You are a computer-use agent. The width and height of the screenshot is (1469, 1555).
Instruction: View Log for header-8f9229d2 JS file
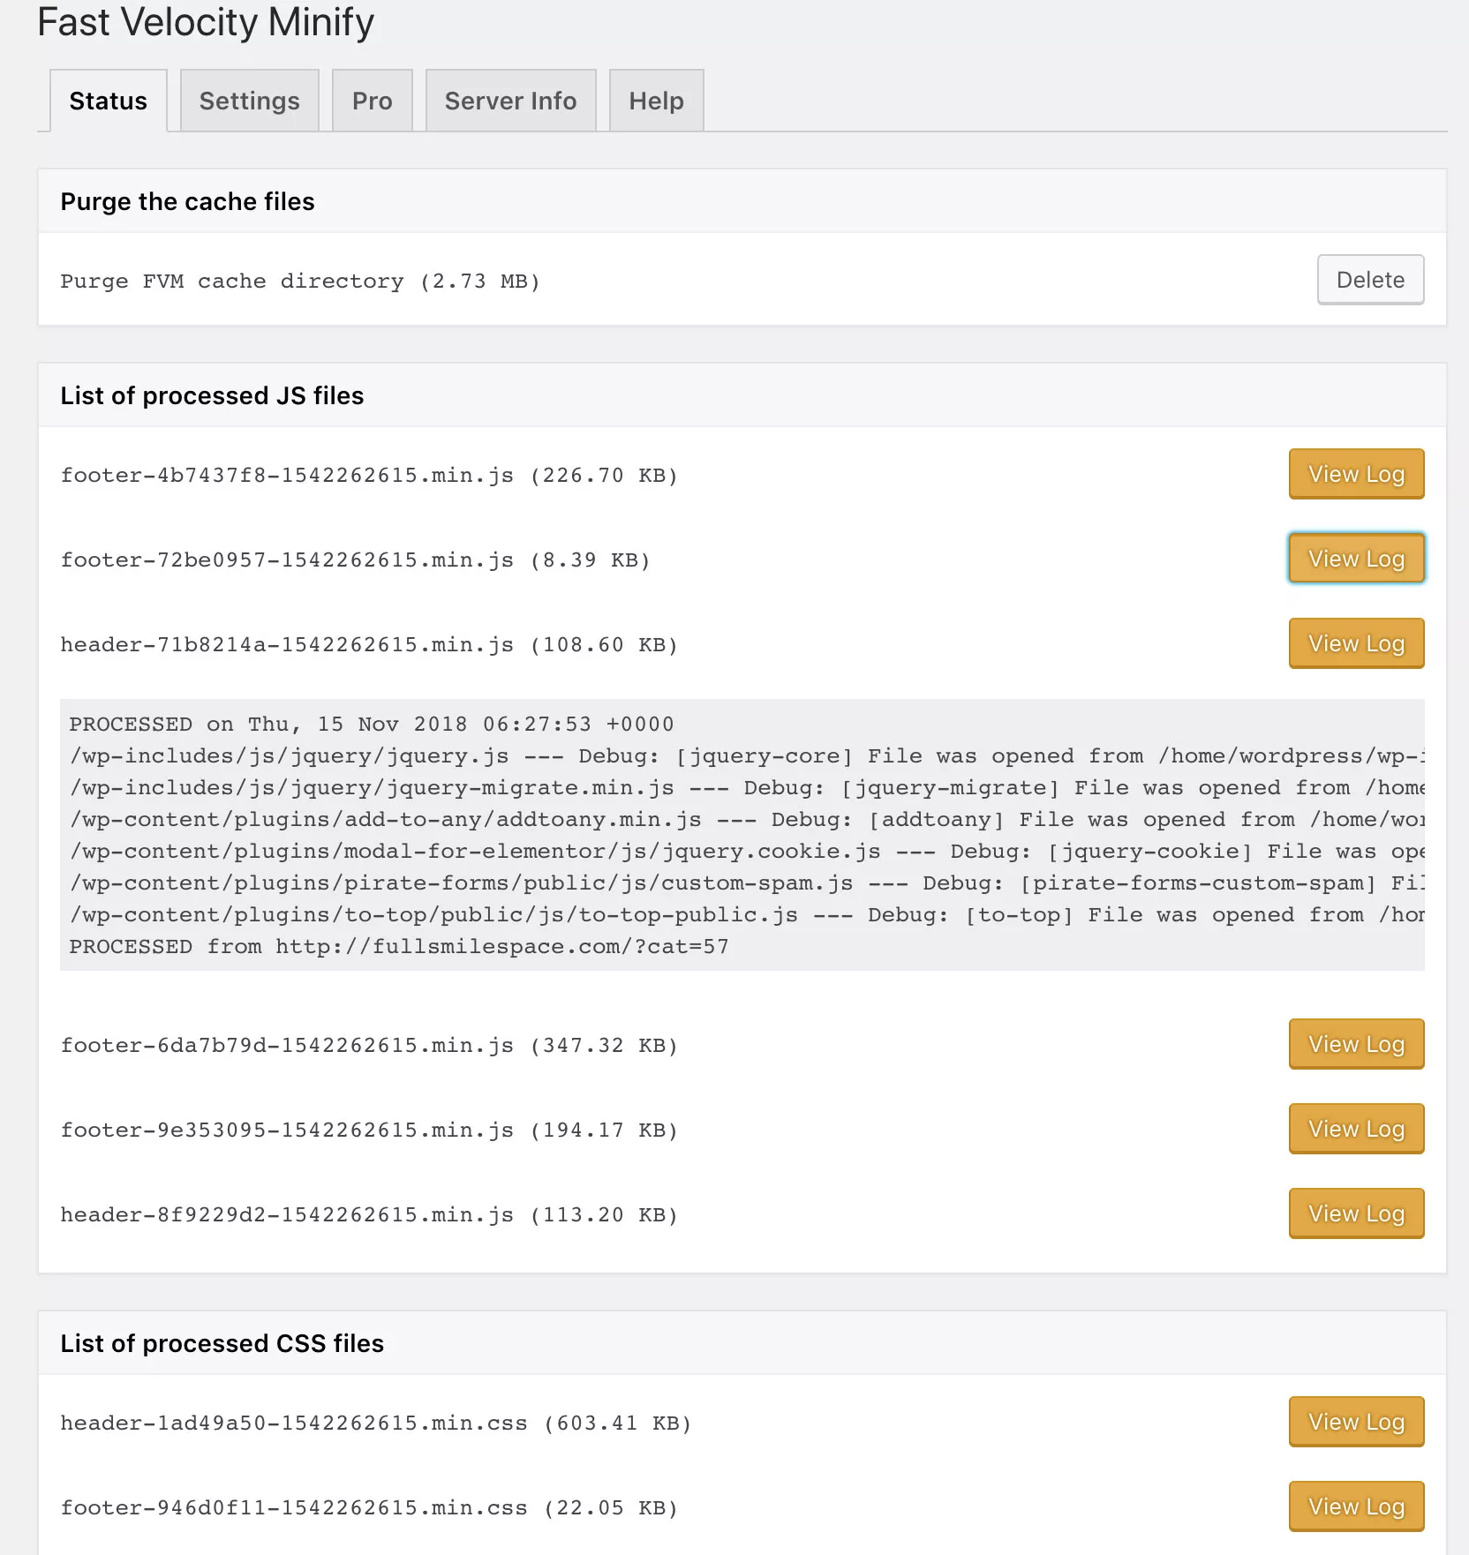[1356, 1213]
